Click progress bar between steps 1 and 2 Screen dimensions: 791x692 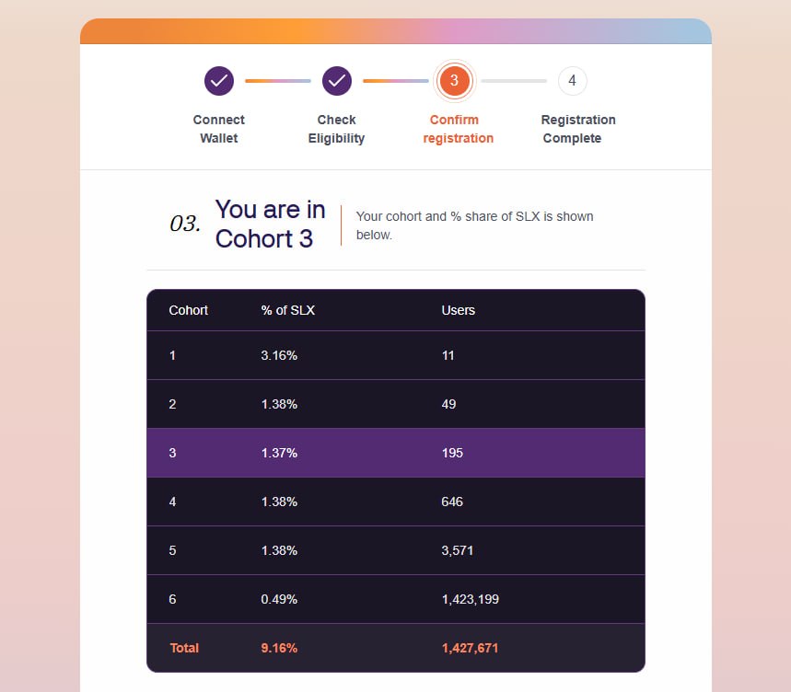[x=278, y=81]
